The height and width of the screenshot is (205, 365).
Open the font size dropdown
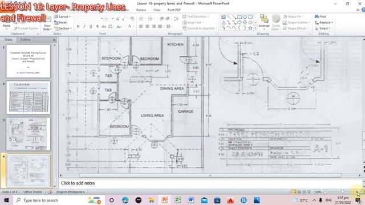pos(113,19)
